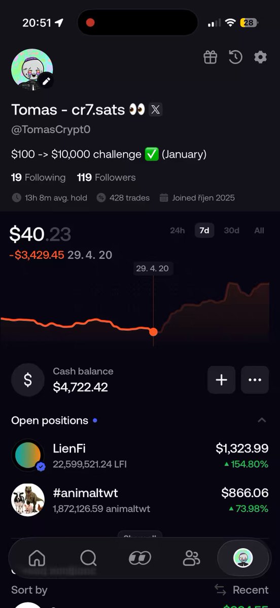Tap the pencil edit icon on avatar

tap(46, 81)
